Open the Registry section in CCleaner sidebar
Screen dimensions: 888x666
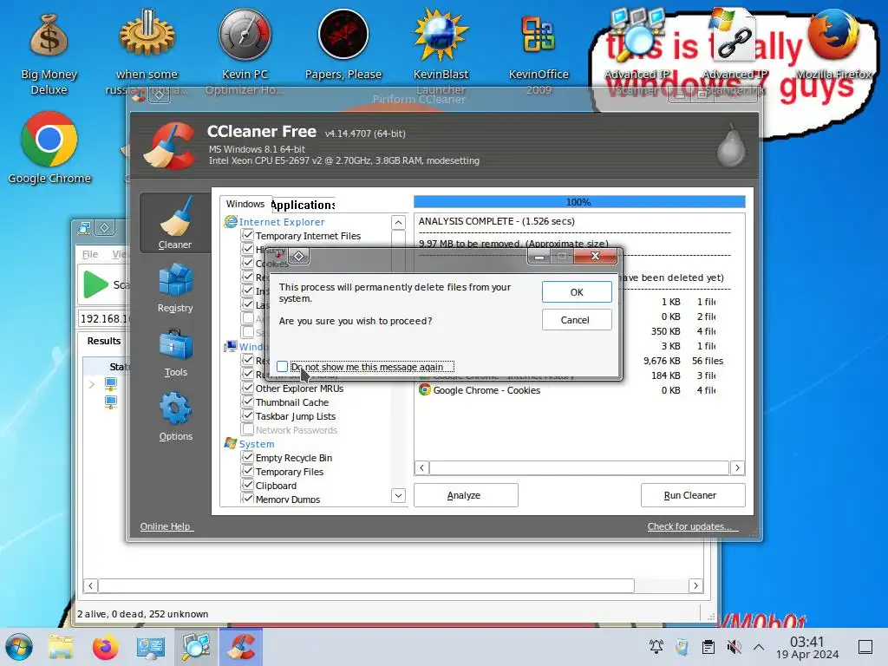click(x=175, y=288)
